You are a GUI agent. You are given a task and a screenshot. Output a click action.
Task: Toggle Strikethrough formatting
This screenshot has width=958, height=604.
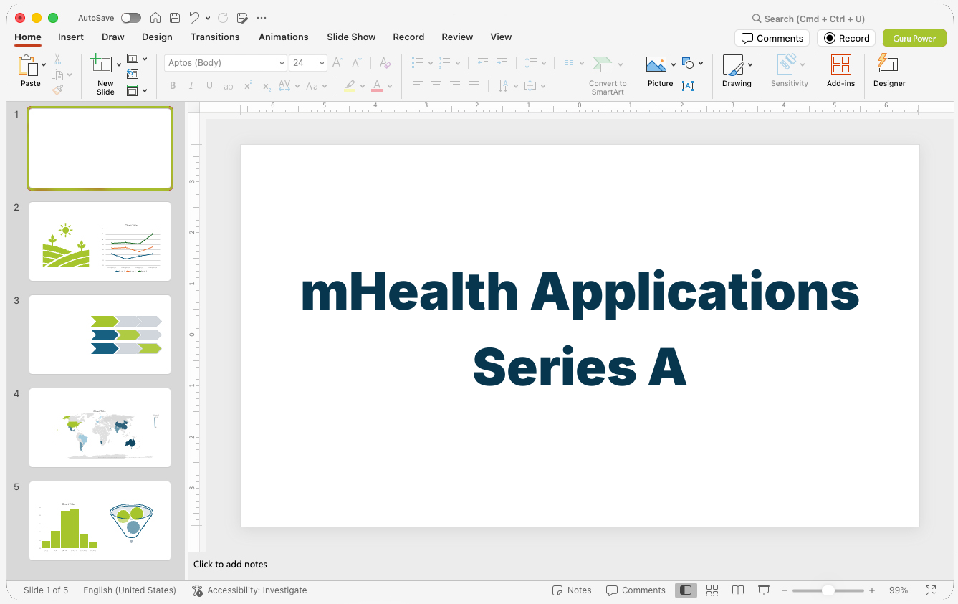coord(229,86)
